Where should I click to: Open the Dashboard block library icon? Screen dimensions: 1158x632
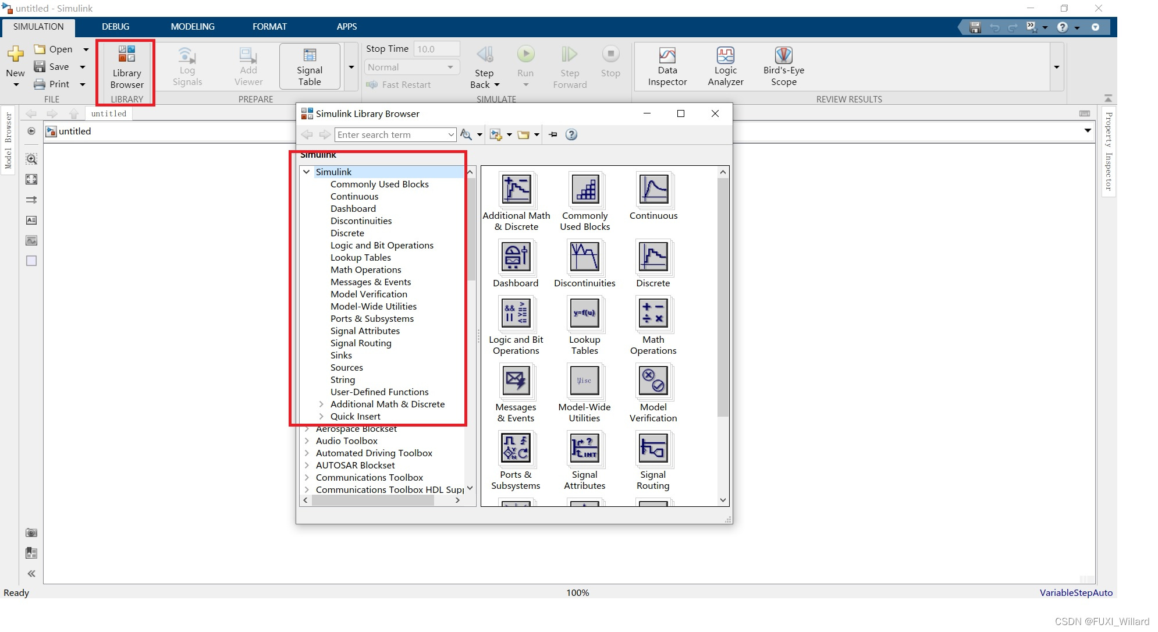tap(516, 257)
